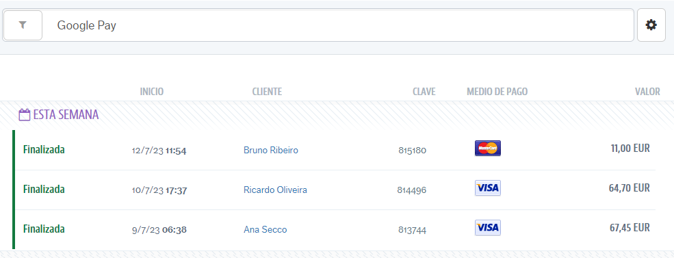Viewport: 674px width, 258px height.
Task: Select the 9/7/23 06:38 start date
Action: [x=159, y=230]
